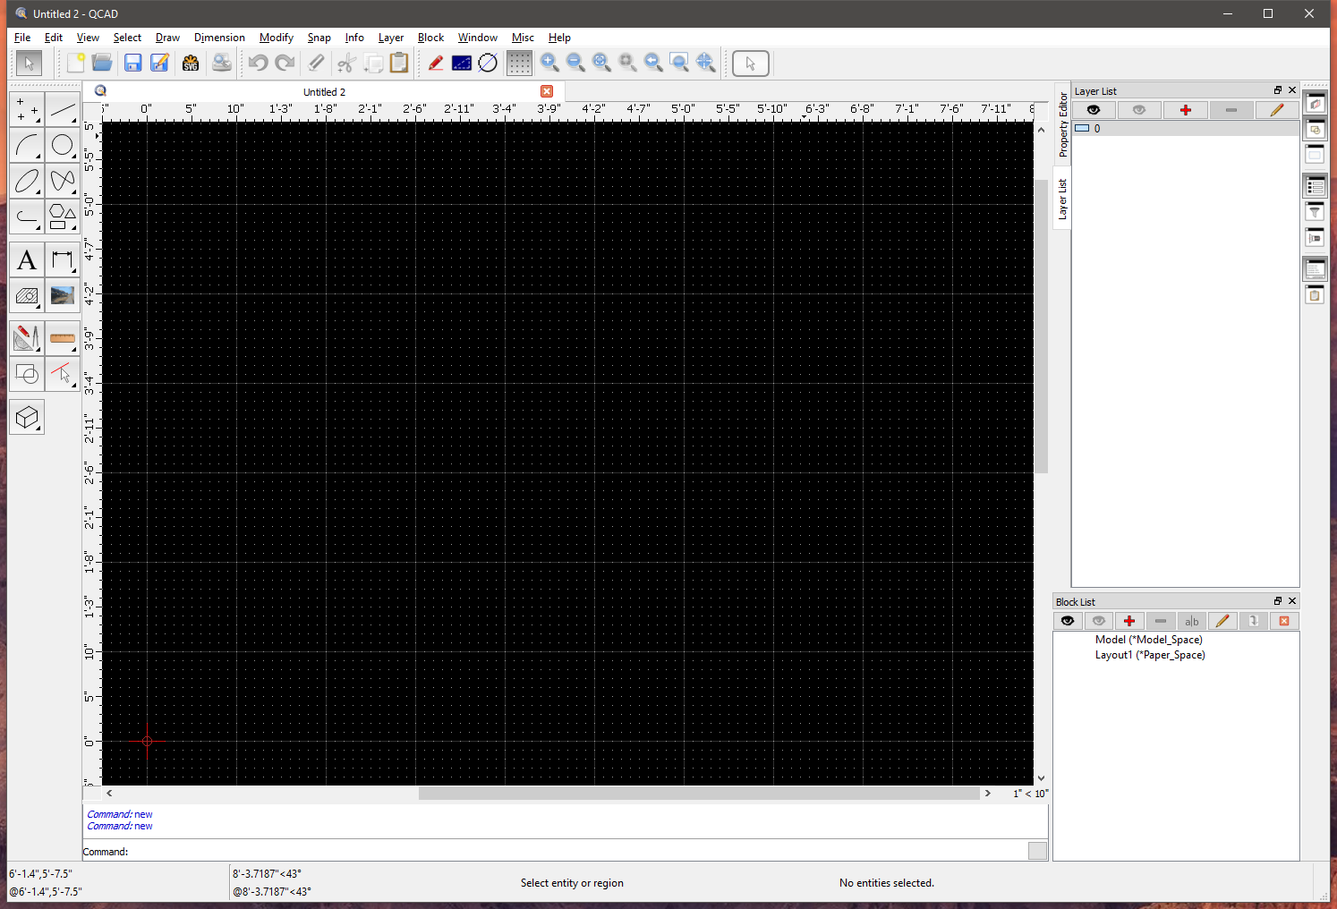Select the Ellipse drawing tool

(27, 181)
